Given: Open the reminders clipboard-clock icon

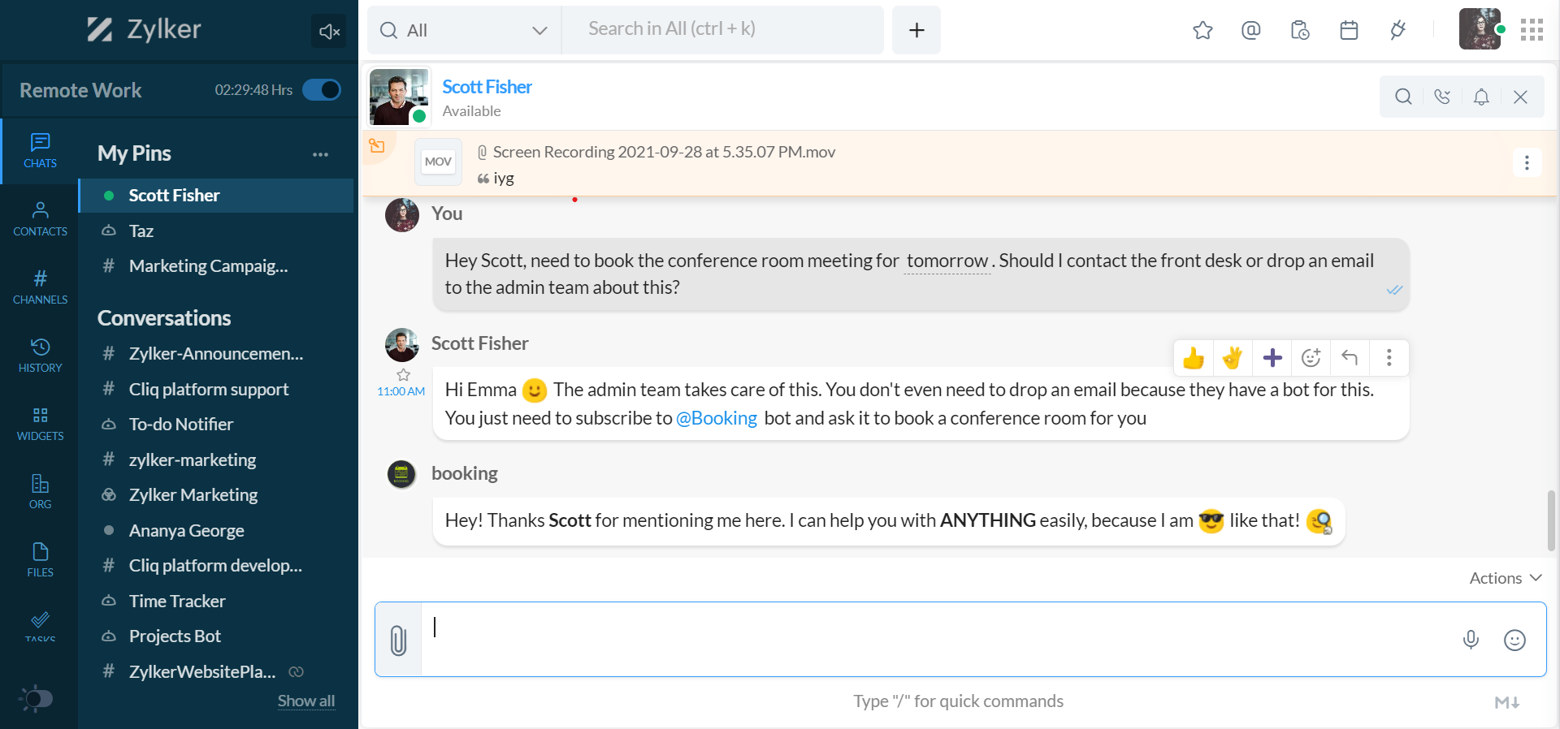Looking at the screenshot, I should 1300,30.
